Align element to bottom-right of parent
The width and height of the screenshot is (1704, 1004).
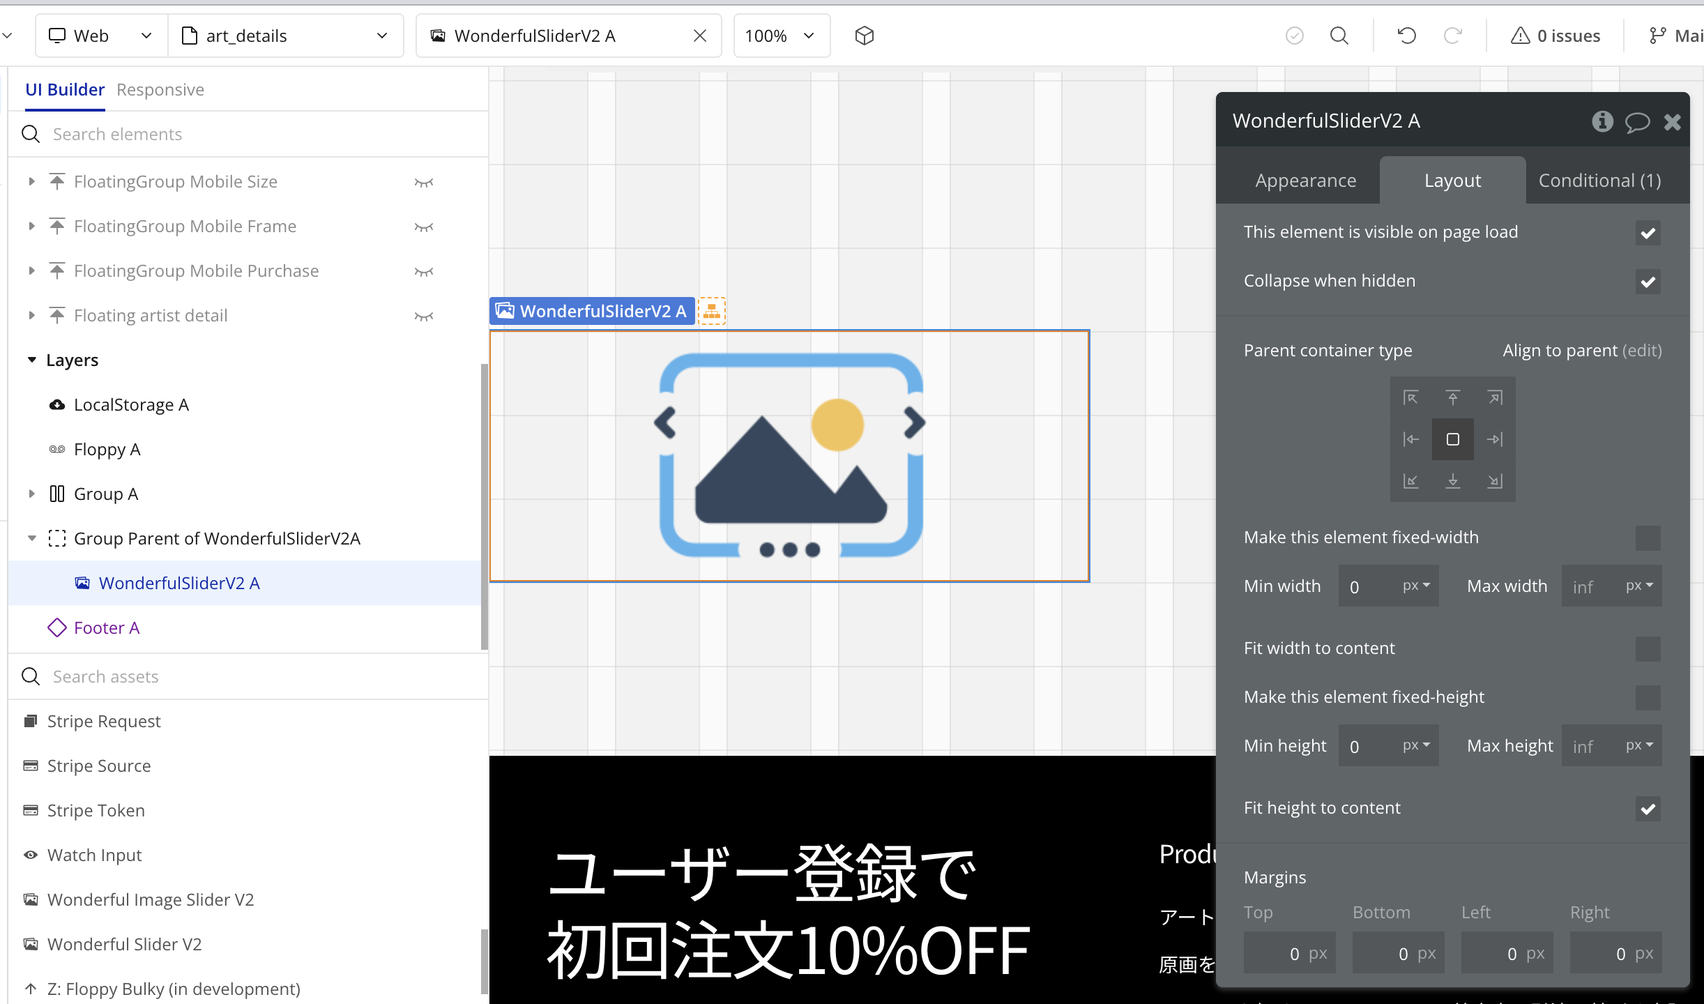click(1495, 481)
